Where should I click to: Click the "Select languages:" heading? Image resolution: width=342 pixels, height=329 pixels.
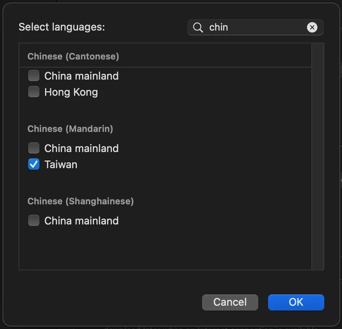click(x=61, y=27)
